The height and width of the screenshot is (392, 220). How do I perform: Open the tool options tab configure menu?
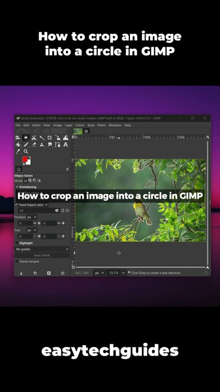click(x=67, y=169)
